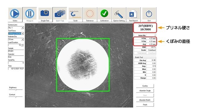197x111 pixels.
Task: Start a Batch Test
Action: (60, 15)
